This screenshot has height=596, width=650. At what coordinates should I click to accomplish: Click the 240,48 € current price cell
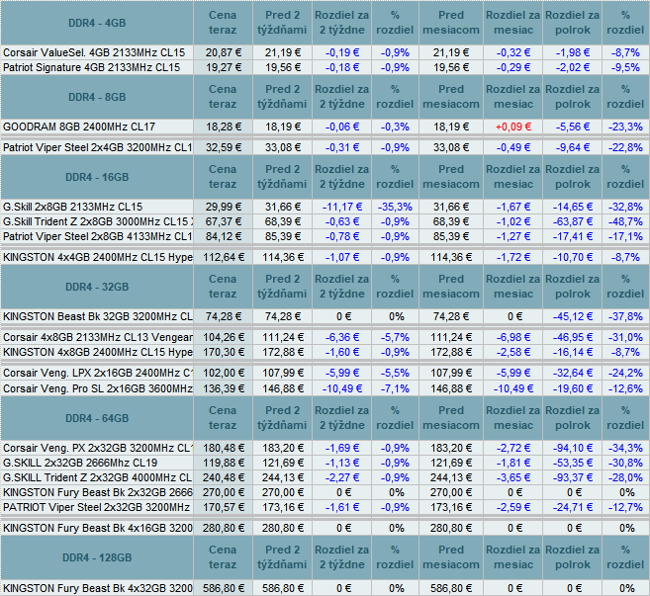223,477
